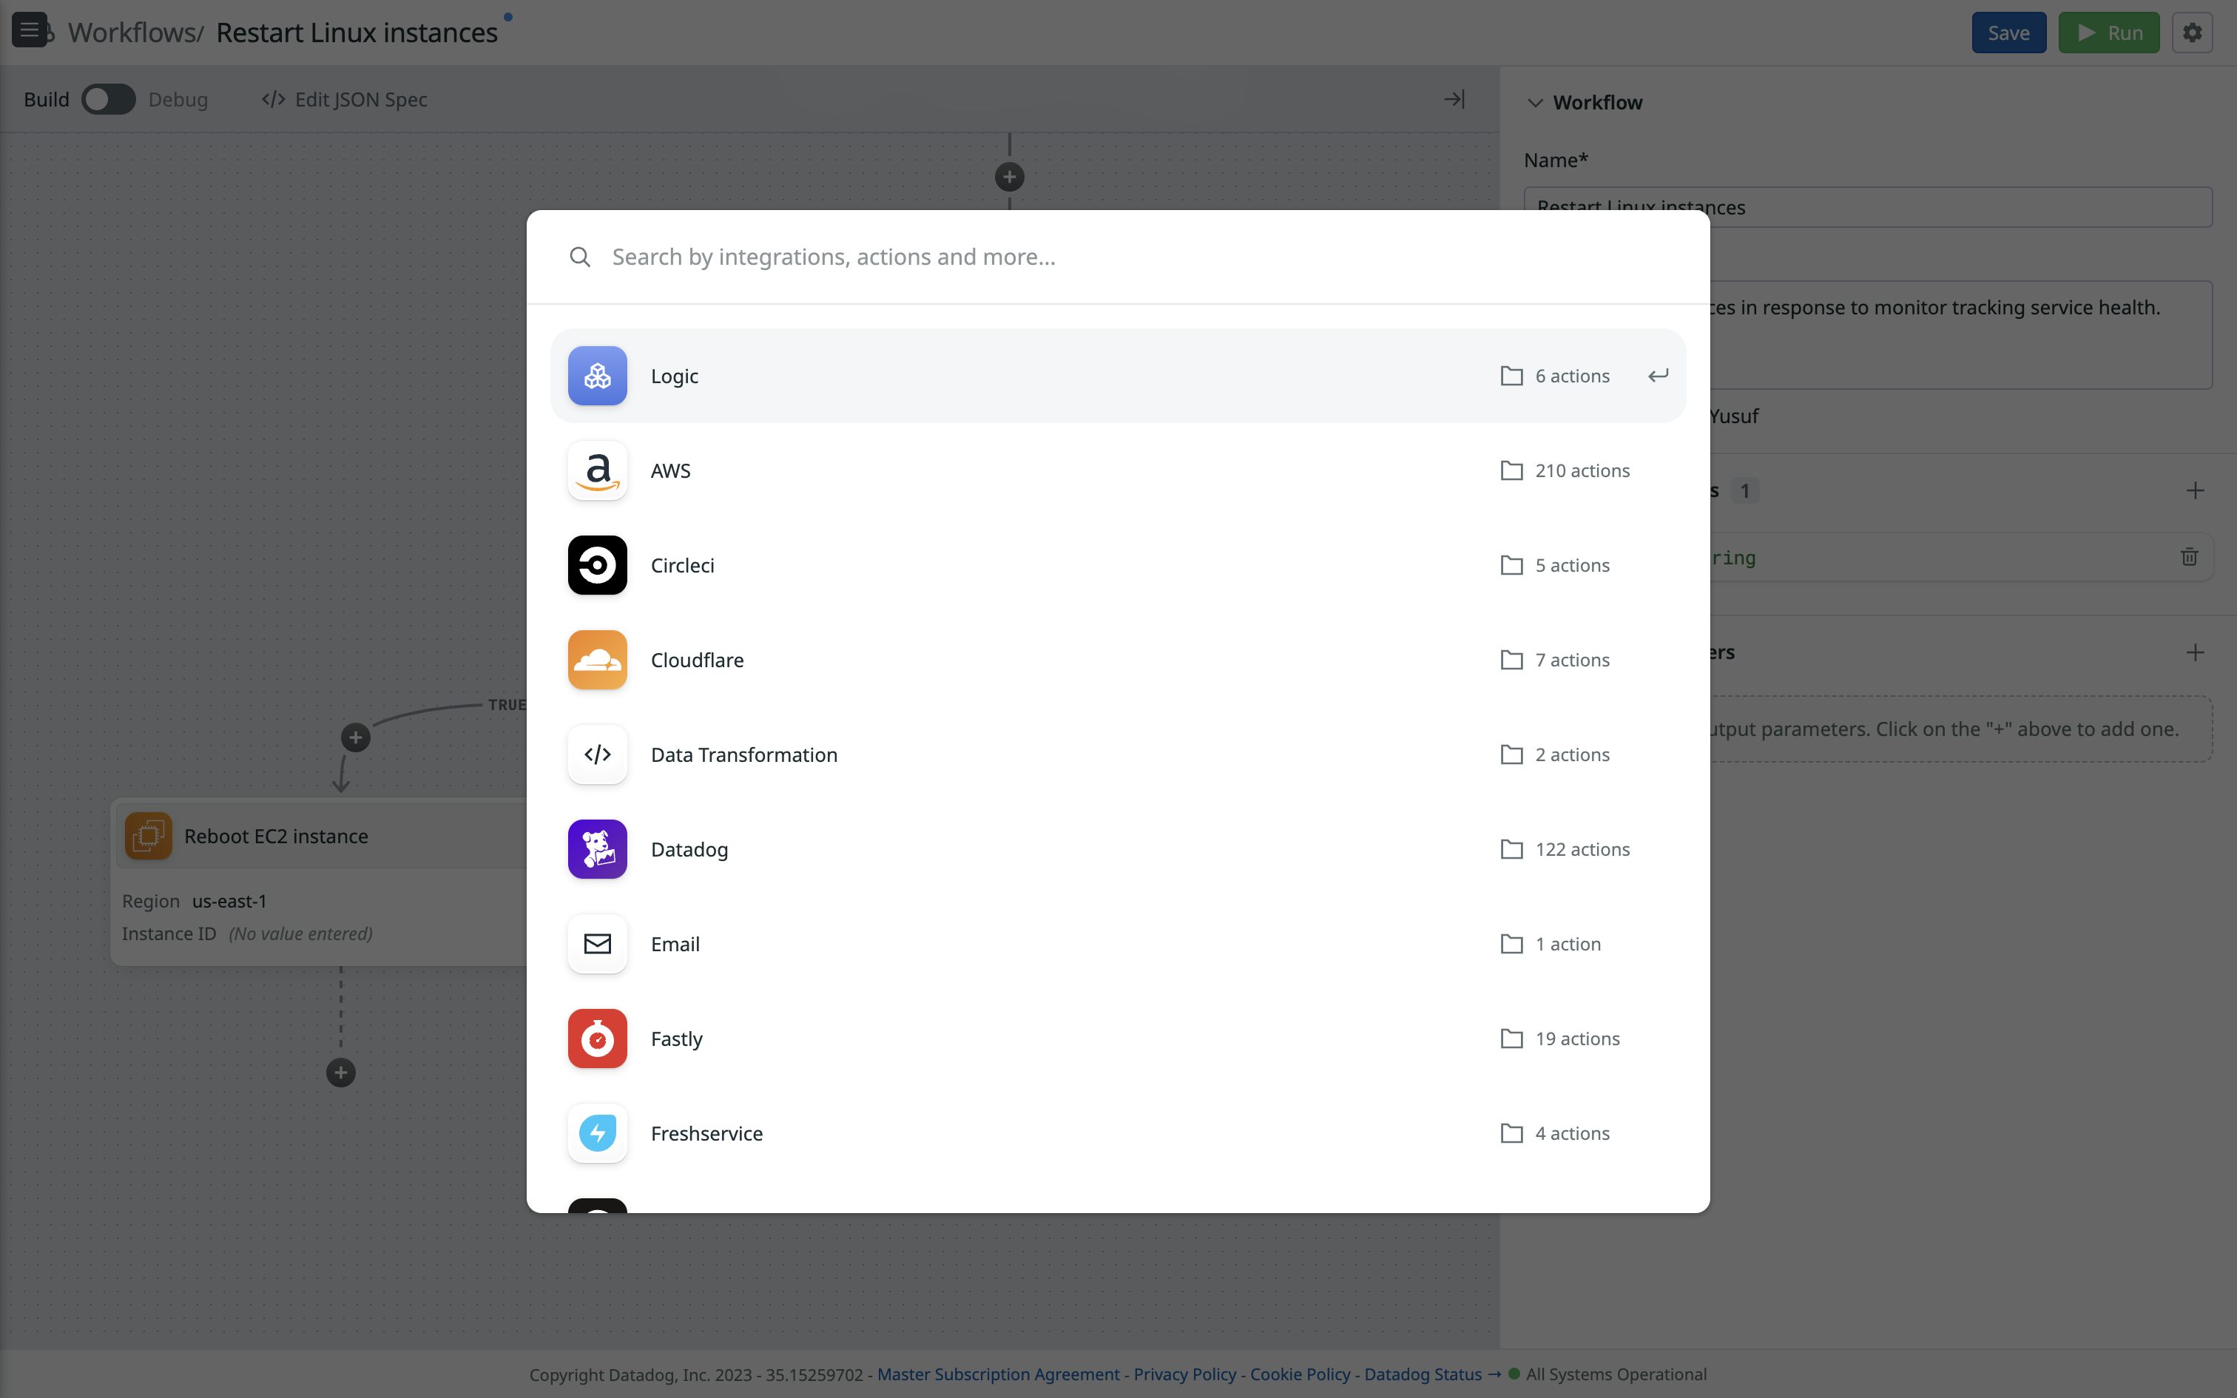Click folder icon beside 210 actions
The width and height of the screenshot is (2237, 1398).
[1511, 470]
